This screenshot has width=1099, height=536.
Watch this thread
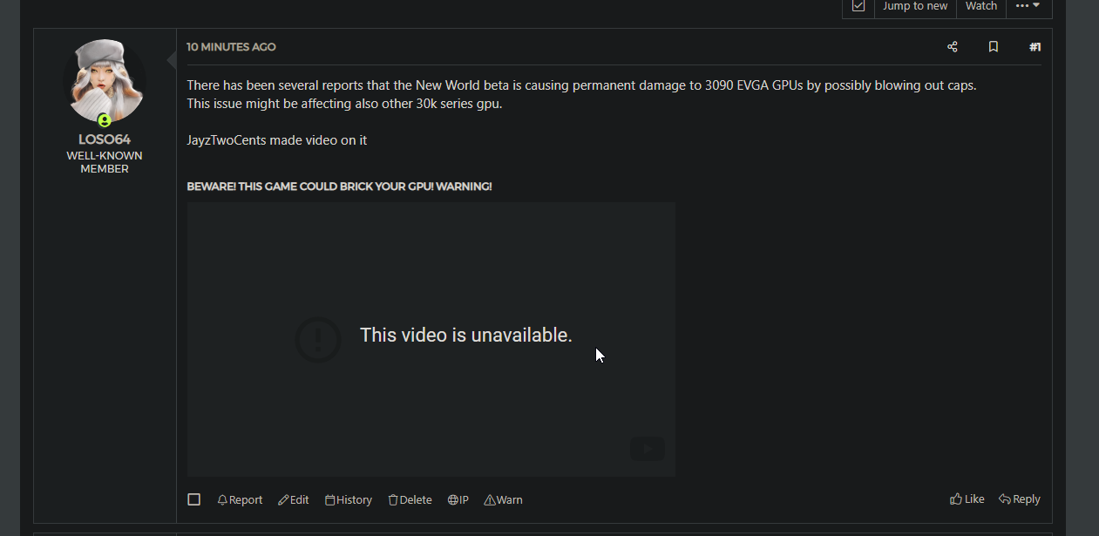pyautogui.click(x=981, y=7)
